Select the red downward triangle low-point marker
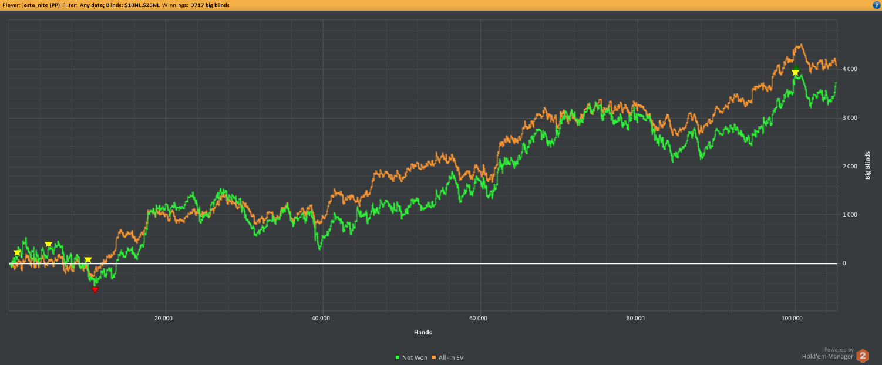Screen dimensions: 882x365 coord(95,289)
